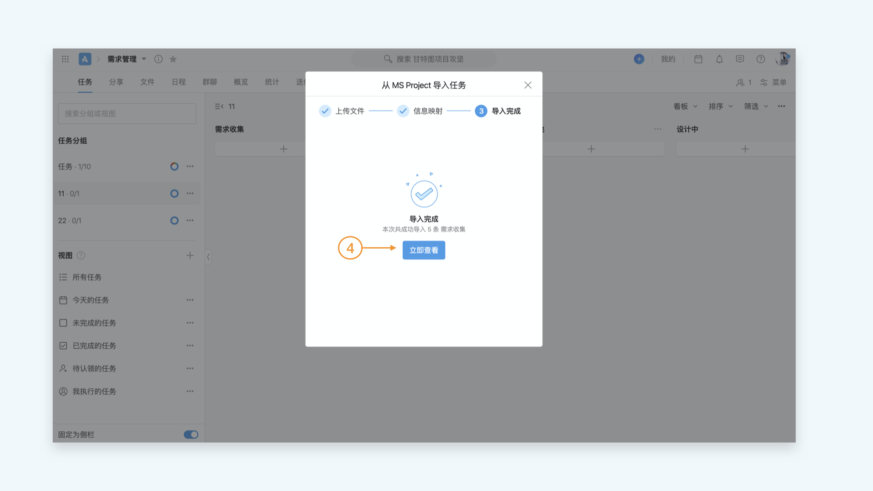Open more options for 未完成的任务
This screenshot has height=491, width=873.
[190, 323]
